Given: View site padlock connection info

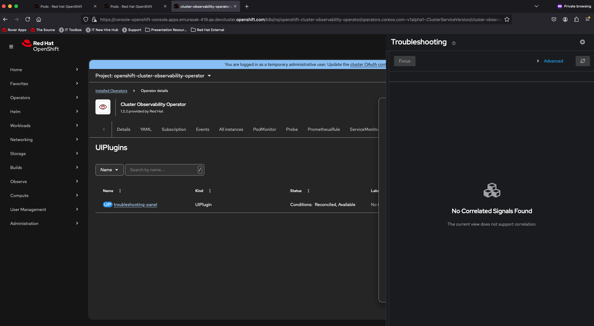Looking at the screenshot, I should [94, 19].
